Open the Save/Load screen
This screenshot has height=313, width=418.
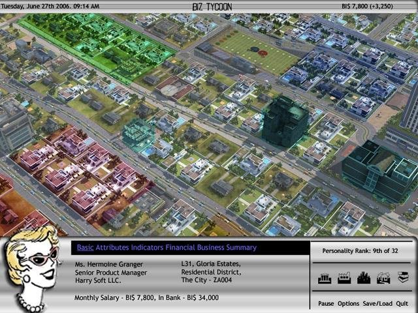tap(378, 303)
